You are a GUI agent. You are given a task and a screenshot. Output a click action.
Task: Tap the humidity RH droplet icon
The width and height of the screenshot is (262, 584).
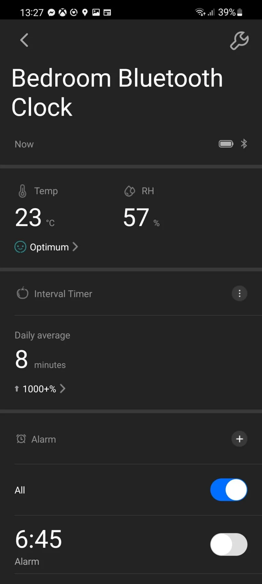[x=130, y=191]
